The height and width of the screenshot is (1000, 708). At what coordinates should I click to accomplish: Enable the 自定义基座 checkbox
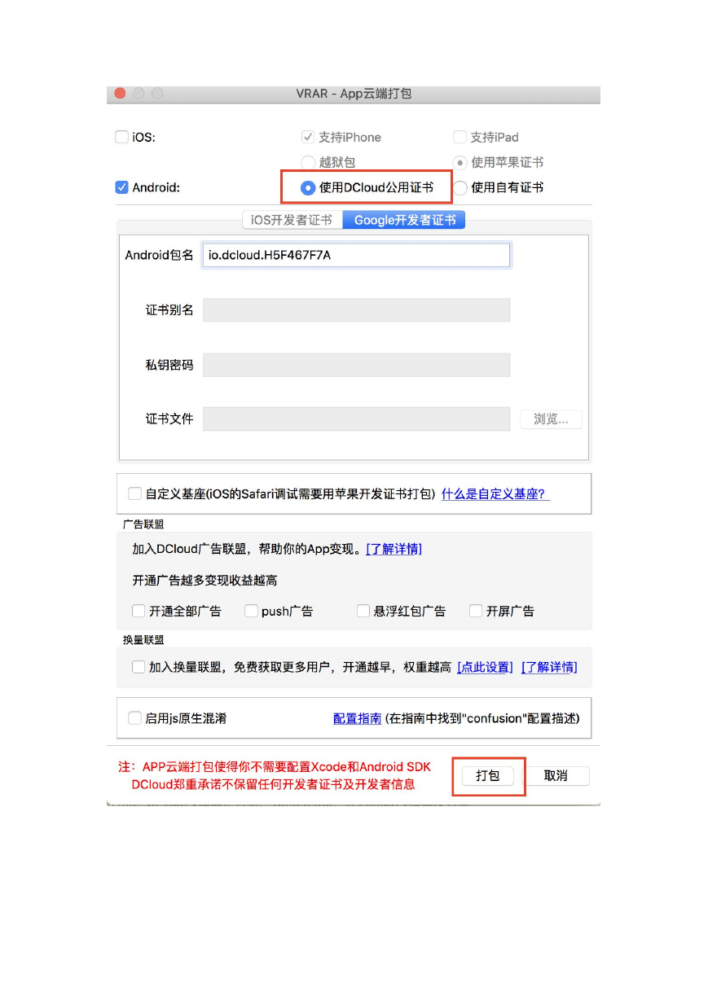coord(134,493)
